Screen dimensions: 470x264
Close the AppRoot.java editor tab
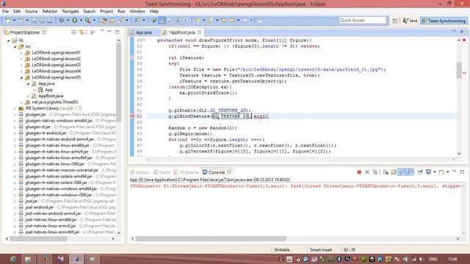199,32
